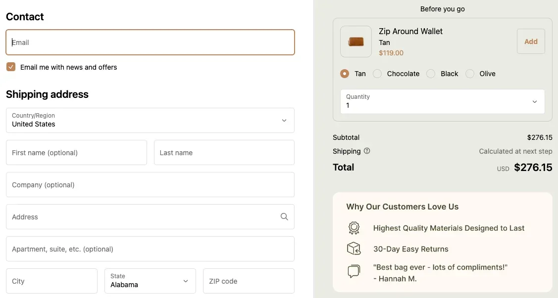Click 'Calculated at next step' text

[x=515, y=151]
